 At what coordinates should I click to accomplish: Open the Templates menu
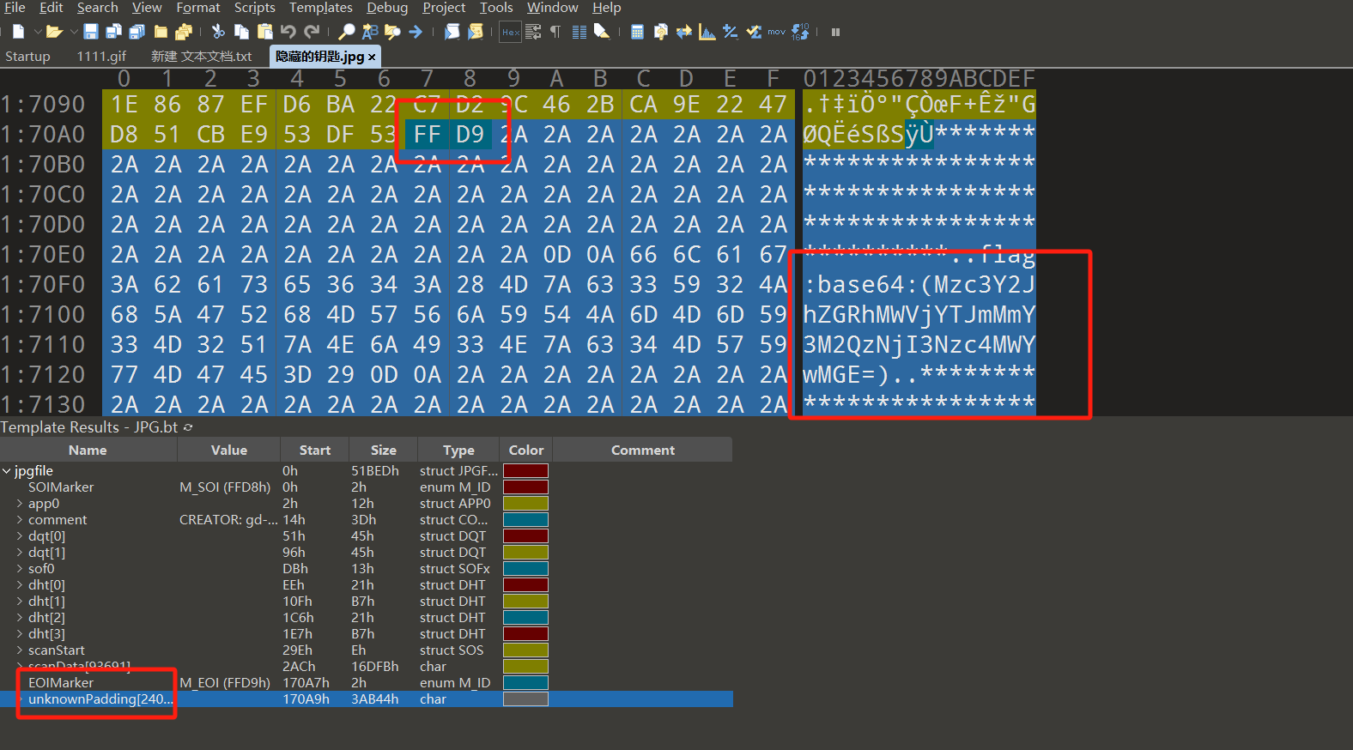(320, 8)
